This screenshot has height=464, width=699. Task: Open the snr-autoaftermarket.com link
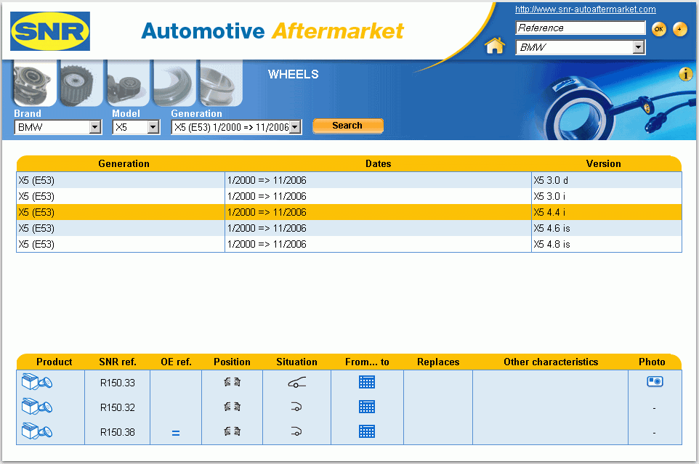click(586, 9)
